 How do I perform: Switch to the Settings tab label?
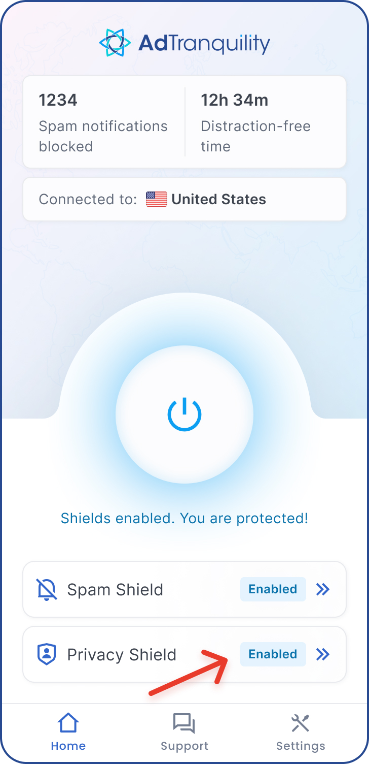point(301,746)
